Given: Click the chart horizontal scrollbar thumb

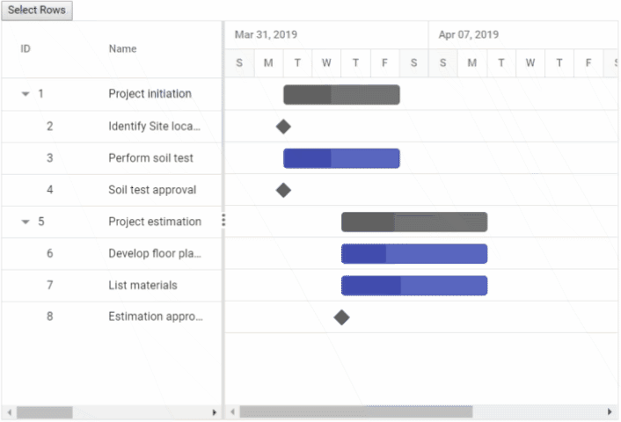Looking at the screenshot, I should pyautogui.click(x=355, y=411).
